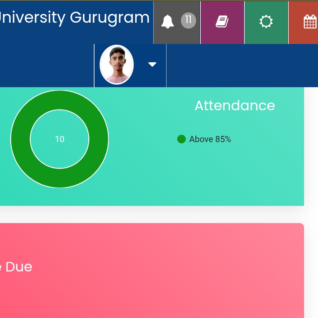Click the gray notification tile background
This screenshot has height=318, width=318.
[x=177, y=37]
